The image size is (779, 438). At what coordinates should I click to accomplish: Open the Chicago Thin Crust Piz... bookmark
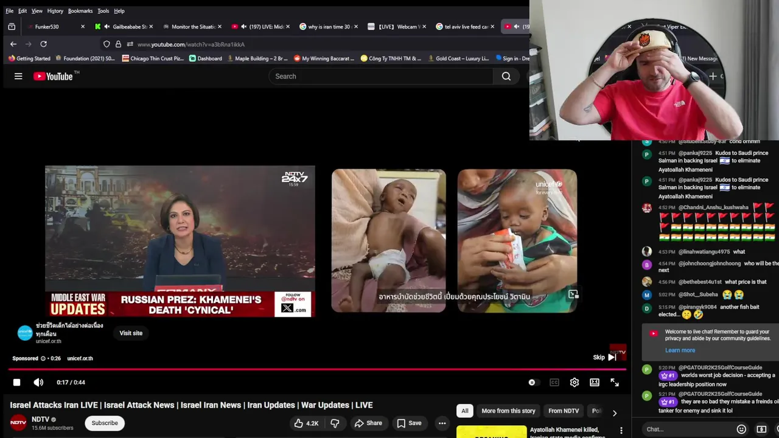coord(152,58)
